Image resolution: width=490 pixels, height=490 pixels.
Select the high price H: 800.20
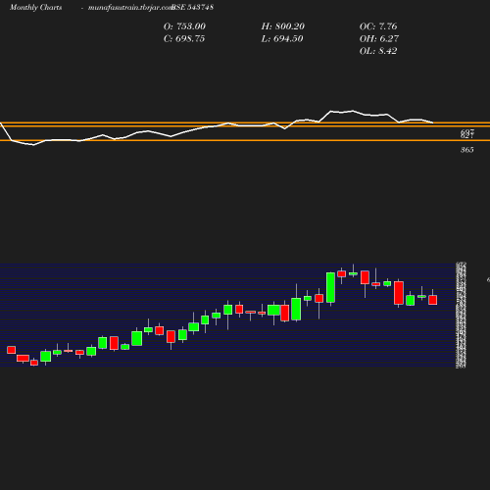coord(283,26)
